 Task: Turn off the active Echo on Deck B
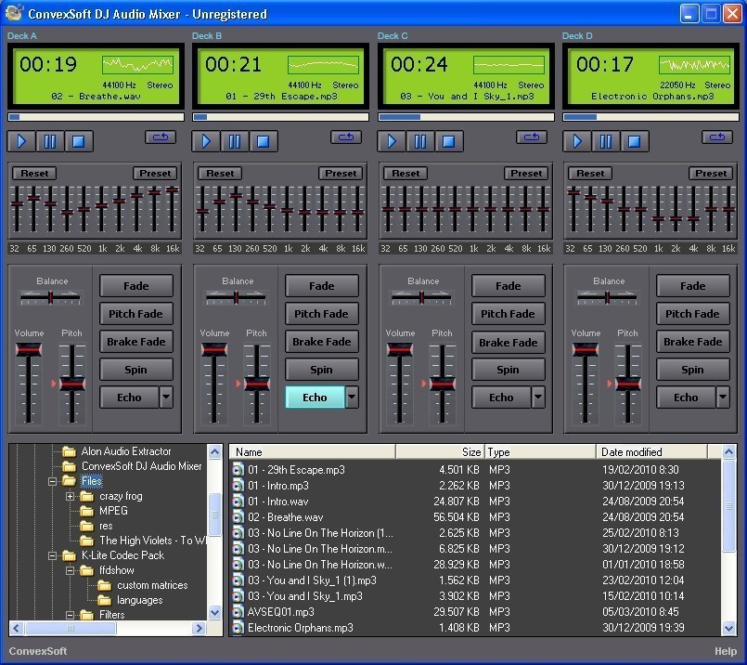tap(315, 398)
